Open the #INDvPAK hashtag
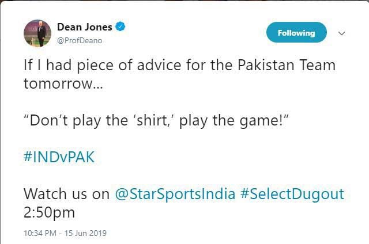Screen dimensions: 369x244 tap(59, 158)
